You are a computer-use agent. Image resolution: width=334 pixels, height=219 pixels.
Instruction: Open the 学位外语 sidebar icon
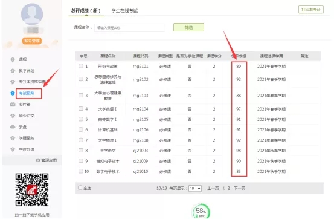click(x=13, y=149)
